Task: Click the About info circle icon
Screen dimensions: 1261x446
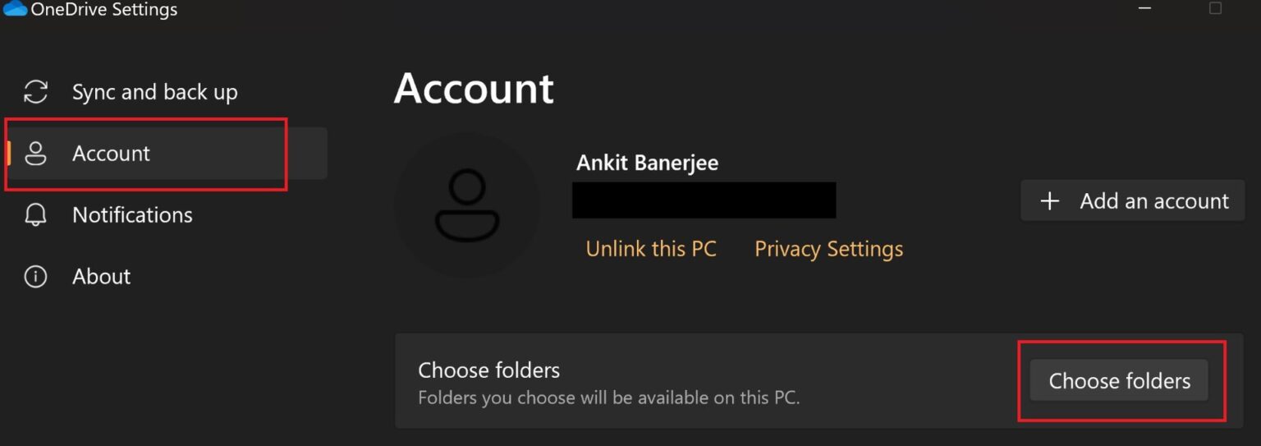Action: point(35,277)
